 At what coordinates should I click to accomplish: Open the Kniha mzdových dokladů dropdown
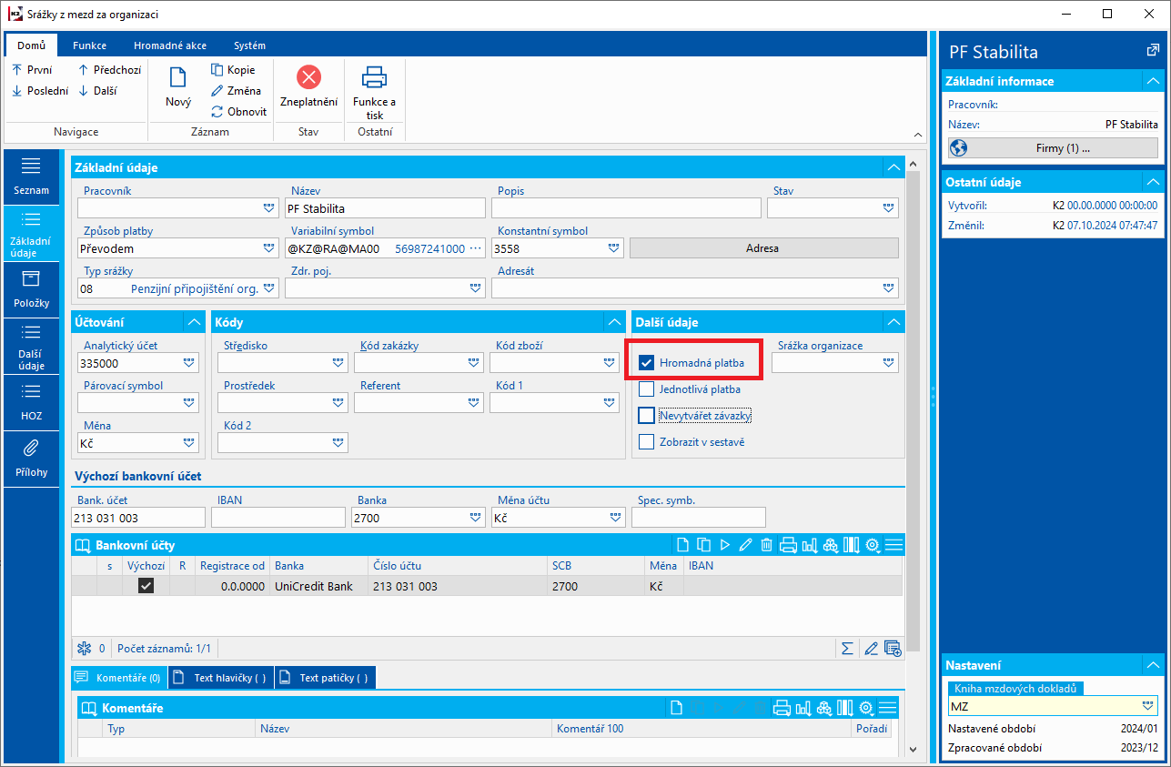(1148, 707)
